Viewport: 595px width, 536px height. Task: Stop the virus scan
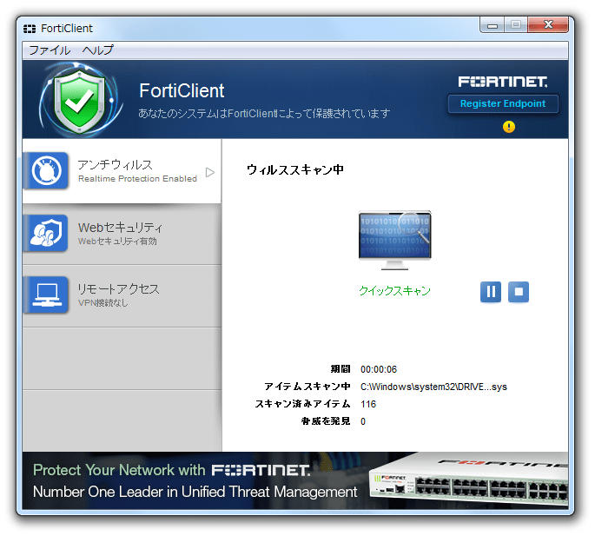pyautogui.click(x=519, y=292)
